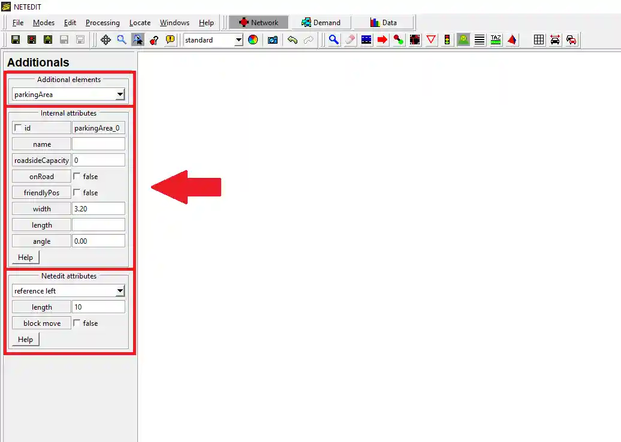The height and width of the screenshot is (442, 621).
Task: Click the empty name input field
Action: click(98, 144)
